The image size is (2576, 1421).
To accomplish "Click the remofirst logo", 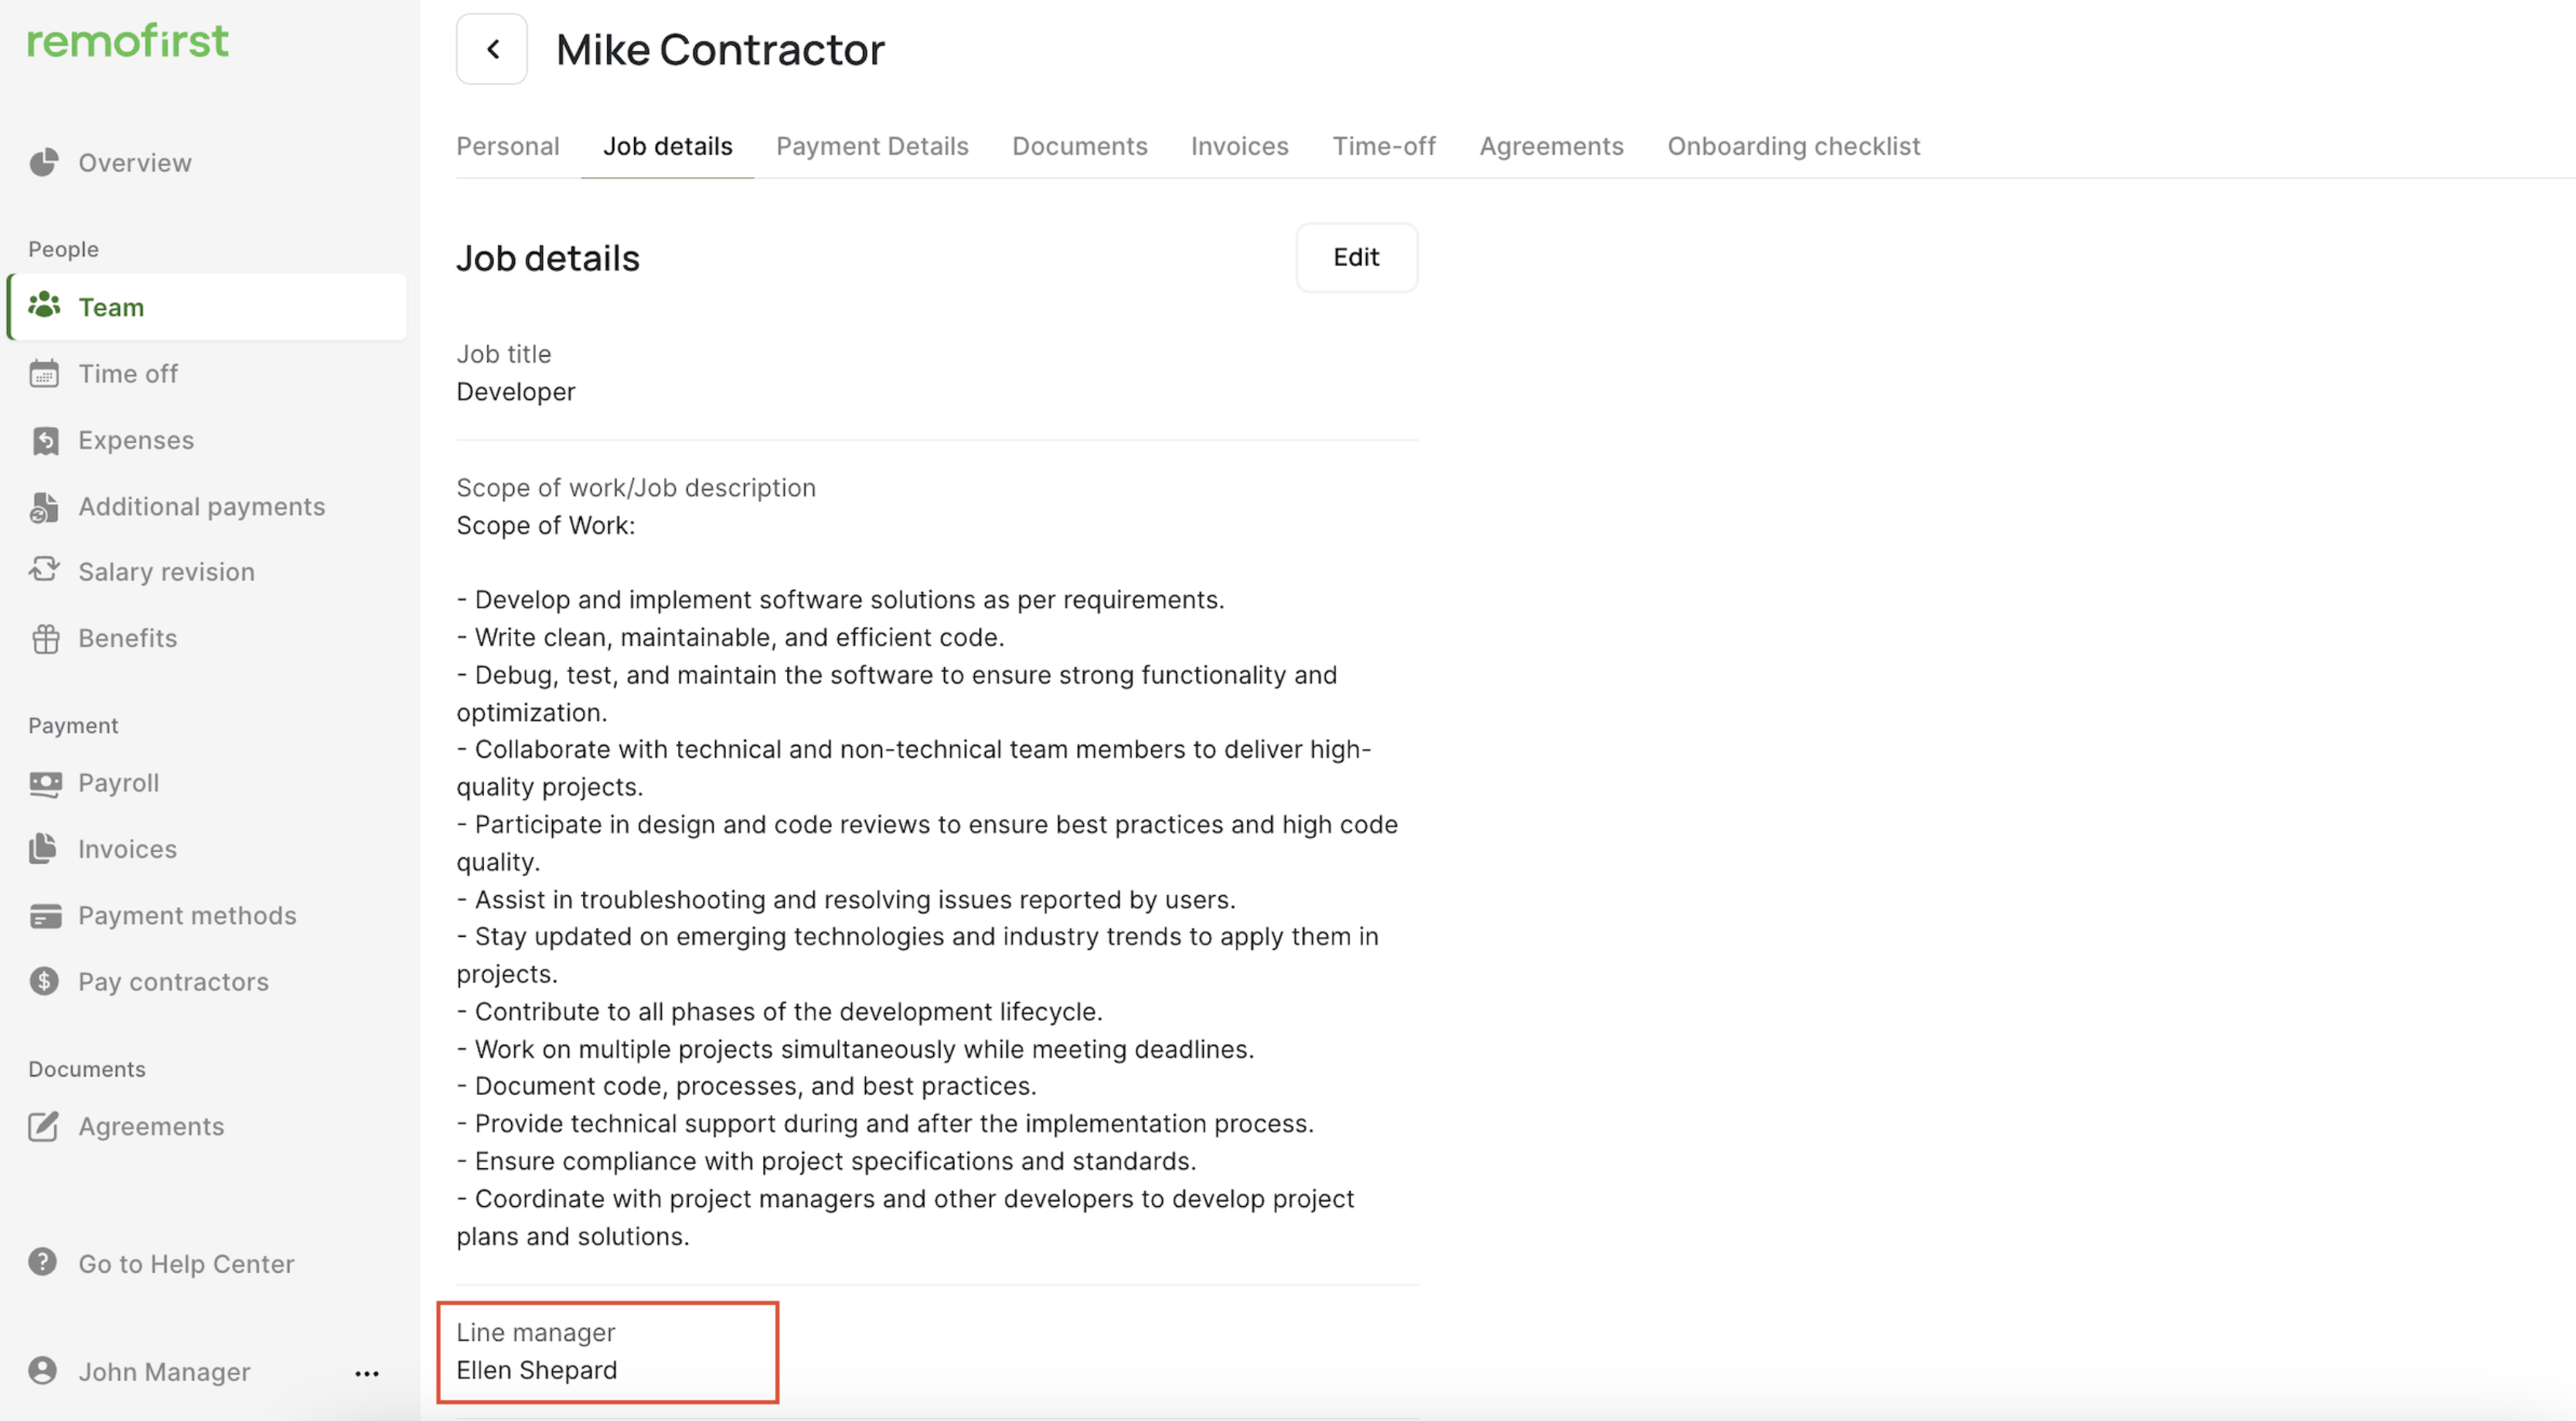I will (x=128, y=40).
